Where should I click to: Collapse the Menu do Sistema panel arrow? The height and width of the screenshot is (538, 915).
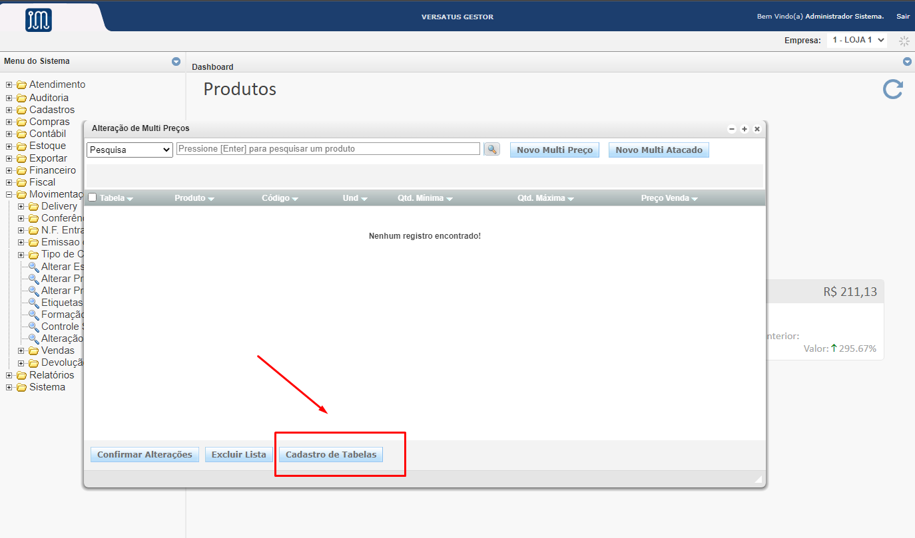176,62
